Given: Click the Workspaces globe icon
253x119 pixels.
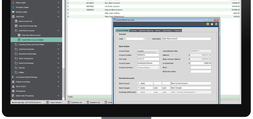Looking at the screenshot, I should point(13,91).
